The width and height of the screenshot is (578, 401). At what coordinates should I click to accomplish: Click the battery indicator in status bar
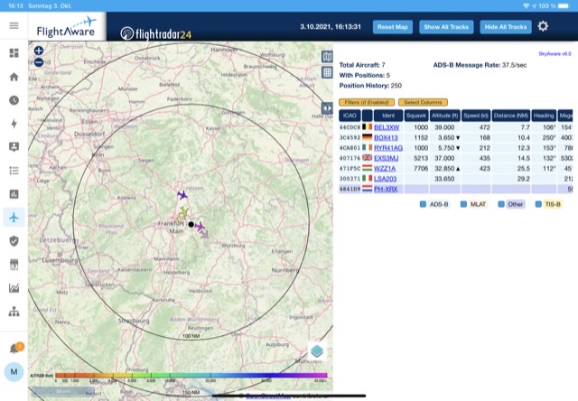564,6
